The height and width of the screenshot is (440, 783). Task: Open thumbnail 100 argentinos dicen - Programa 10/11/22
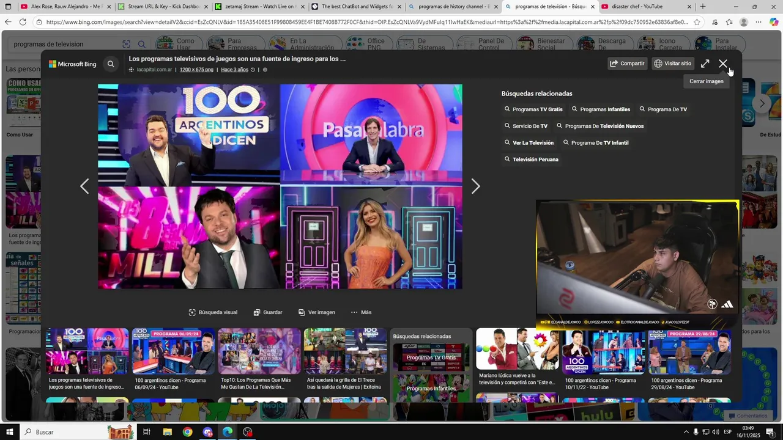coord(604,351)
